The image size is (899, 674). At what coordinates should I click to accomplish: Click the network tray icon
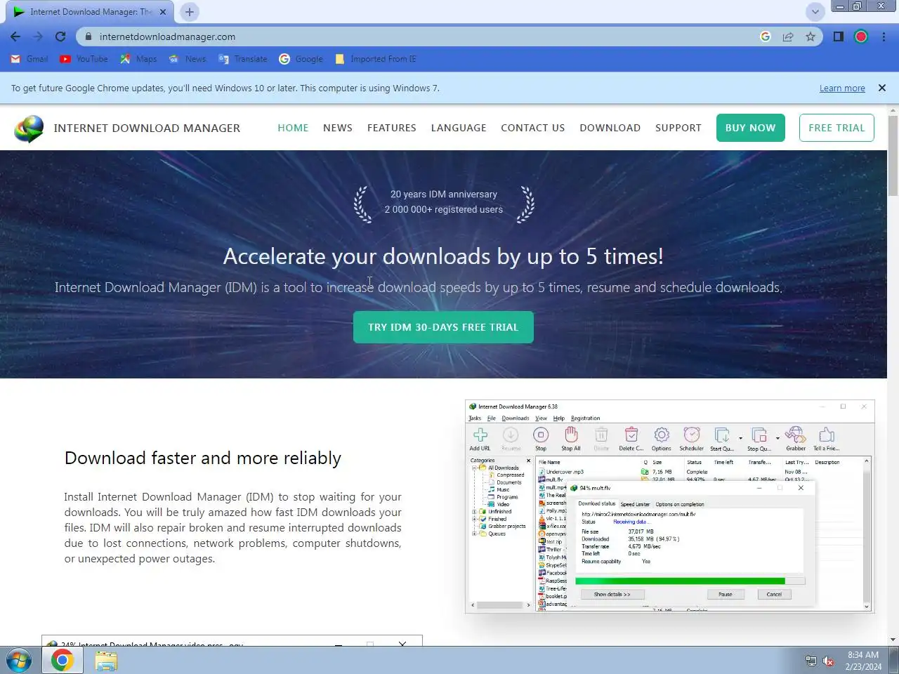(x=811, y=661)
